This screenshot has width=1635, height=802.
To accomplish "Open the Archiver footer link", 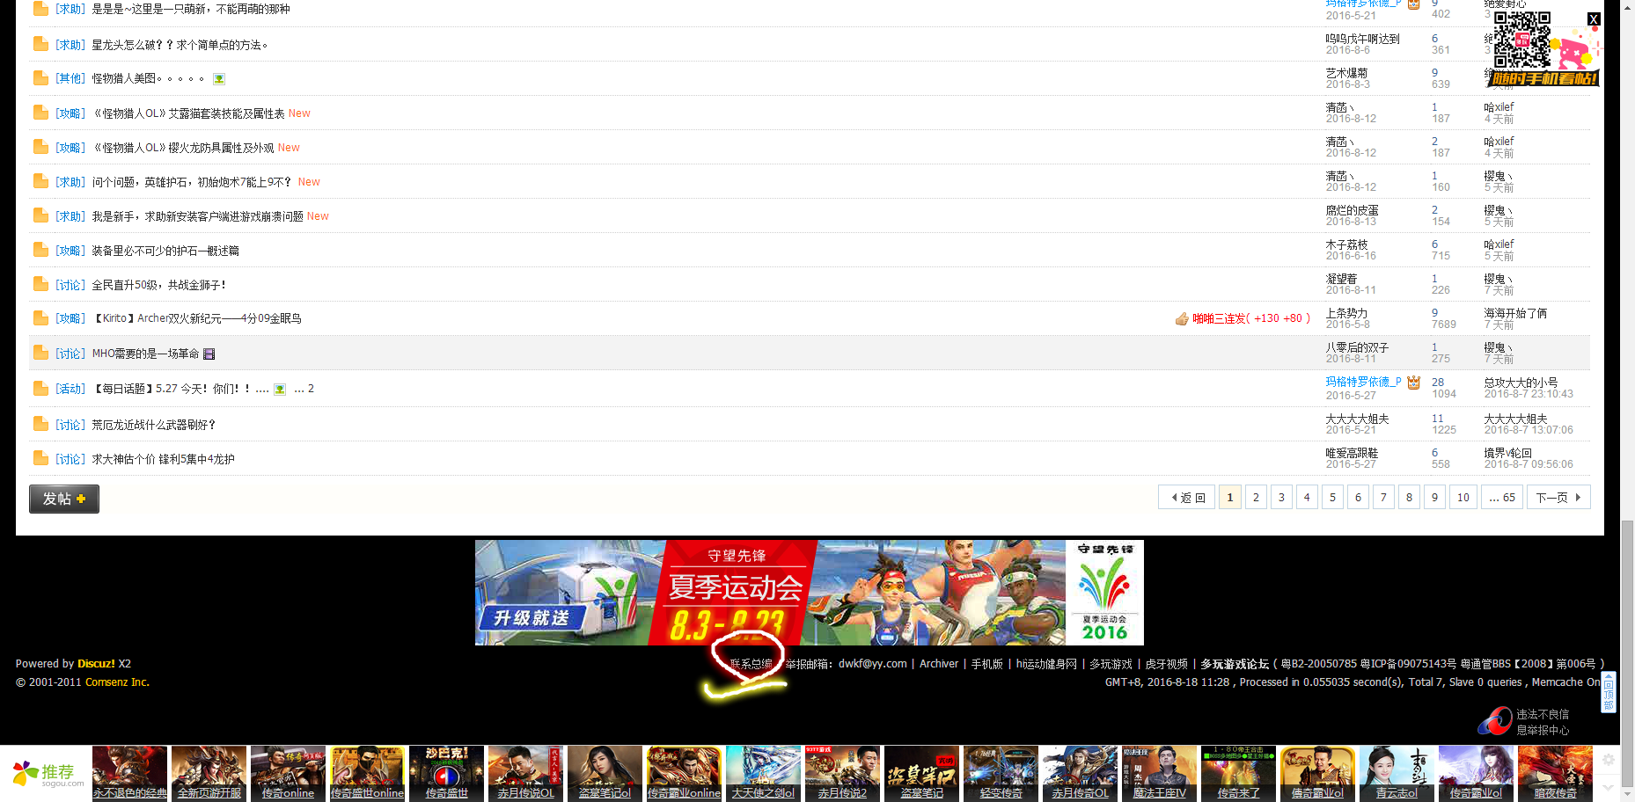I will 939,664.
